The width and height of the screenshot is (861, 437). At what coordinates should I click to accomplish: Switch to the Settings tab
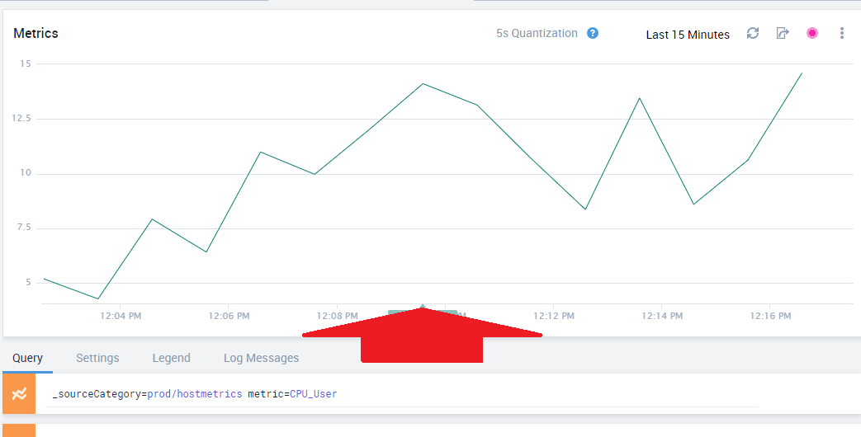97,358
